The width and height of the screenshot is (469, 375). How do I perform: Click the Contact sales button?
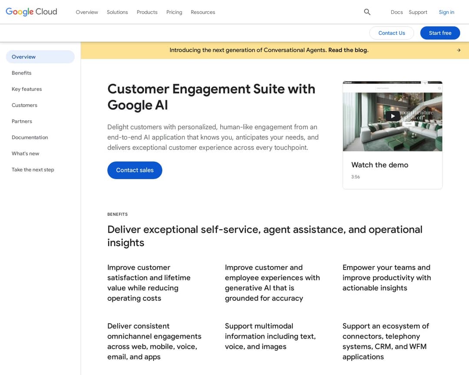pos(135,170)
